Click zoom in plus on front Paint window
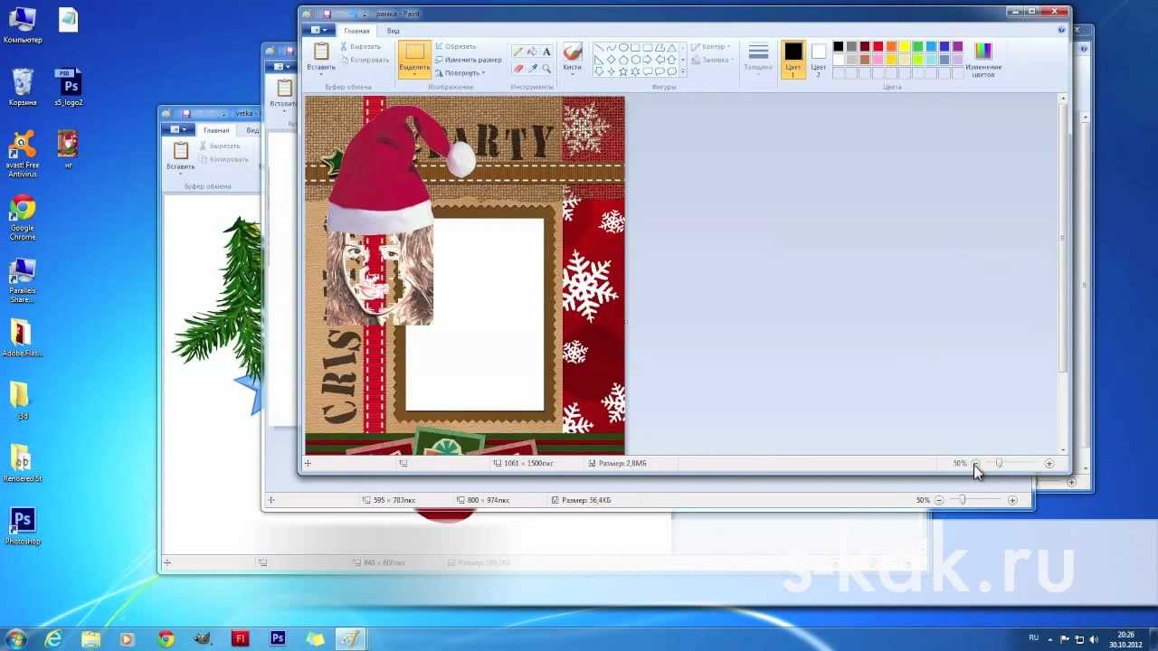 pyautogui.click(x=1049, y=463)
